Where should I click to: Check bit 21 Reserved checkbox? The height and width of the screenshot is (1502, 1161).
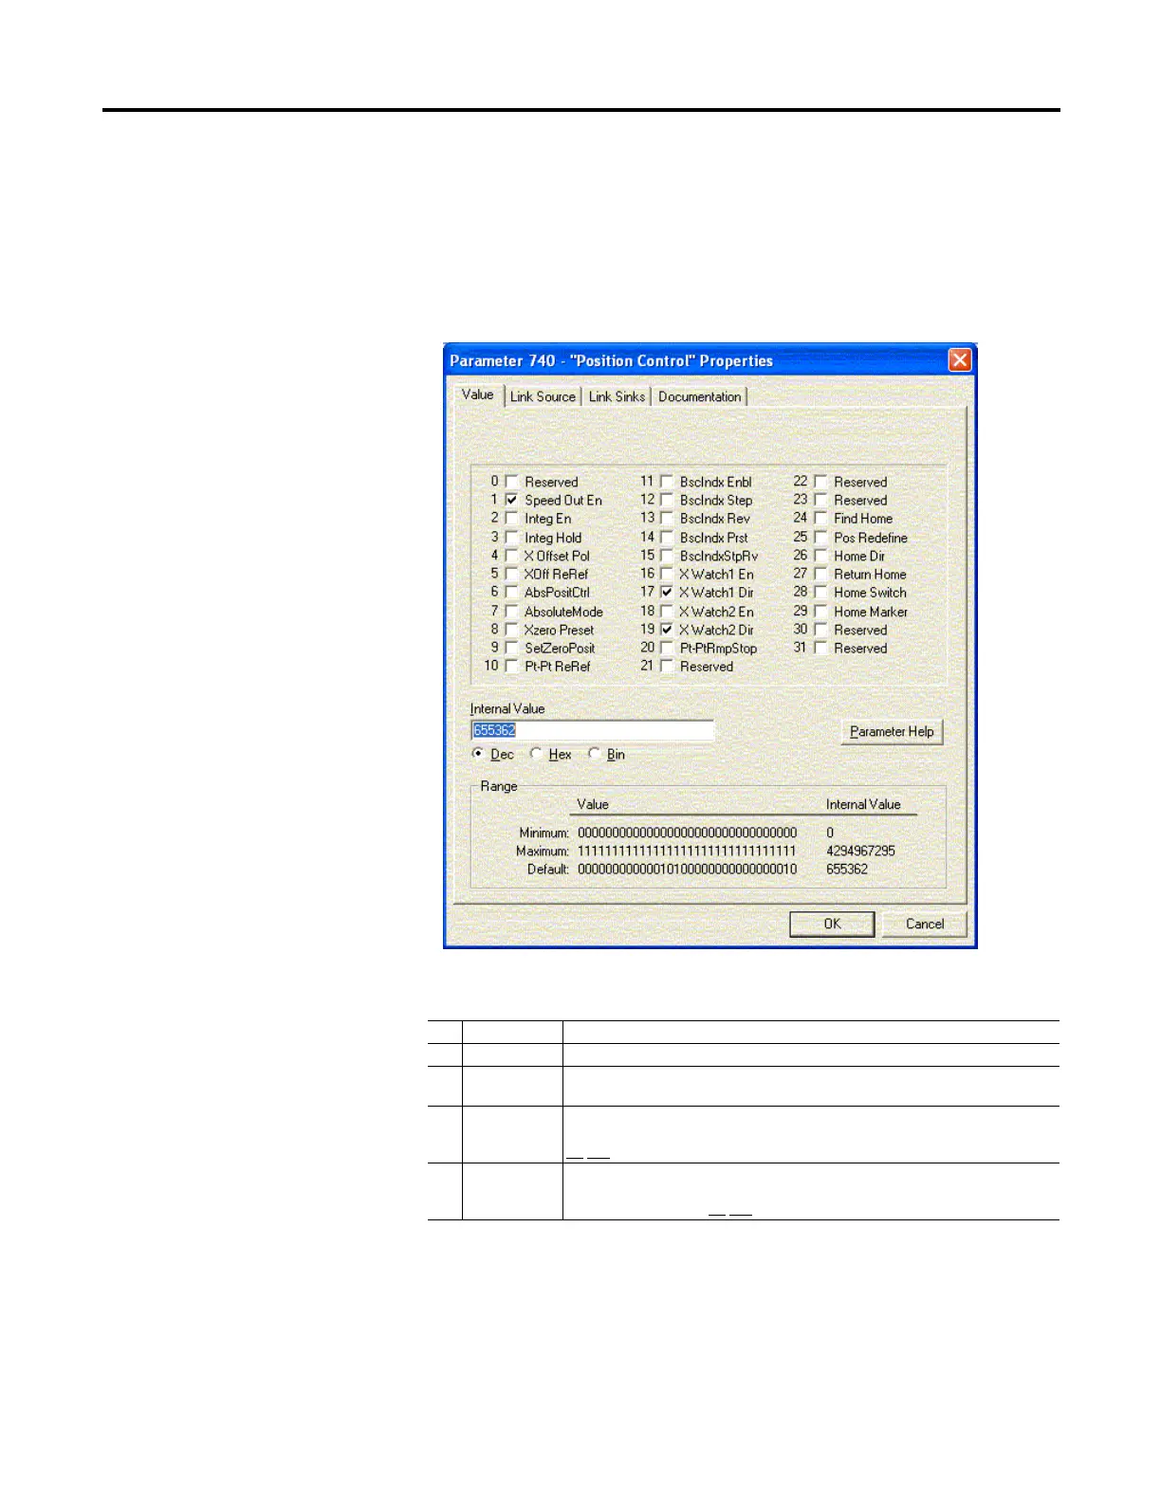pyautogui.click(x=667, y=667)
